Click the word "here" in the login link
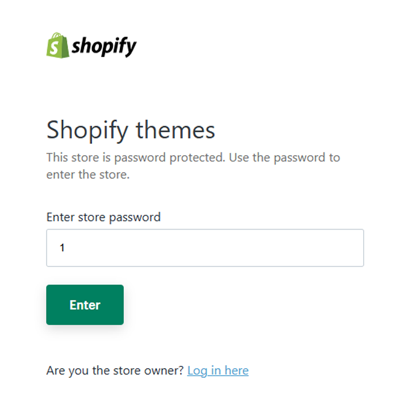Viewport: 404px width, 417px height. 237,370
